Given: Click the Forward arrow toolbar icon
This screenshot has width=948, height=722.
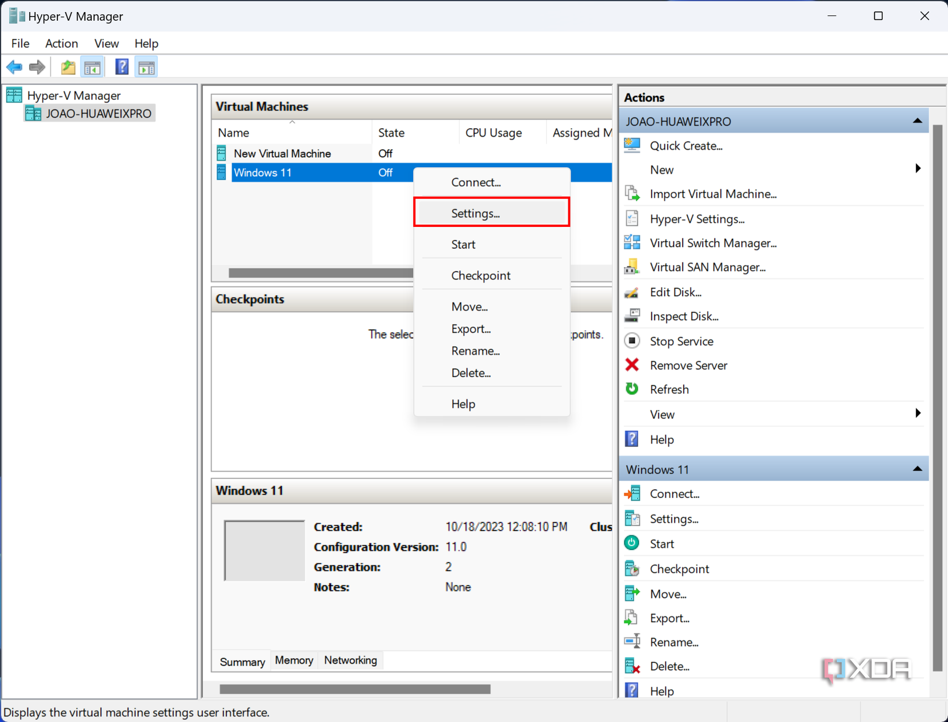Looking at the screenshot, I should [37, 67].
